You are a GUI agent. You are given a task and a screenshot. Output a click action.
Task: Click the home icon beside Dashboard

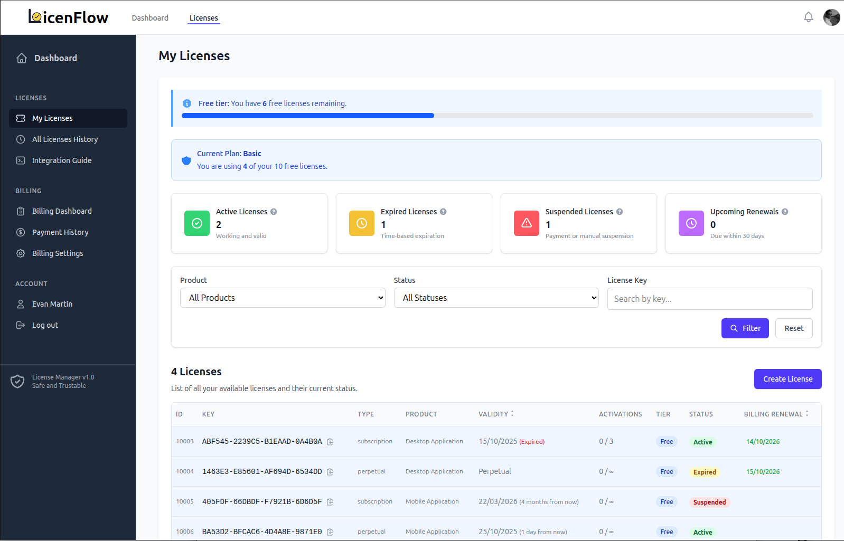(22, 58)
